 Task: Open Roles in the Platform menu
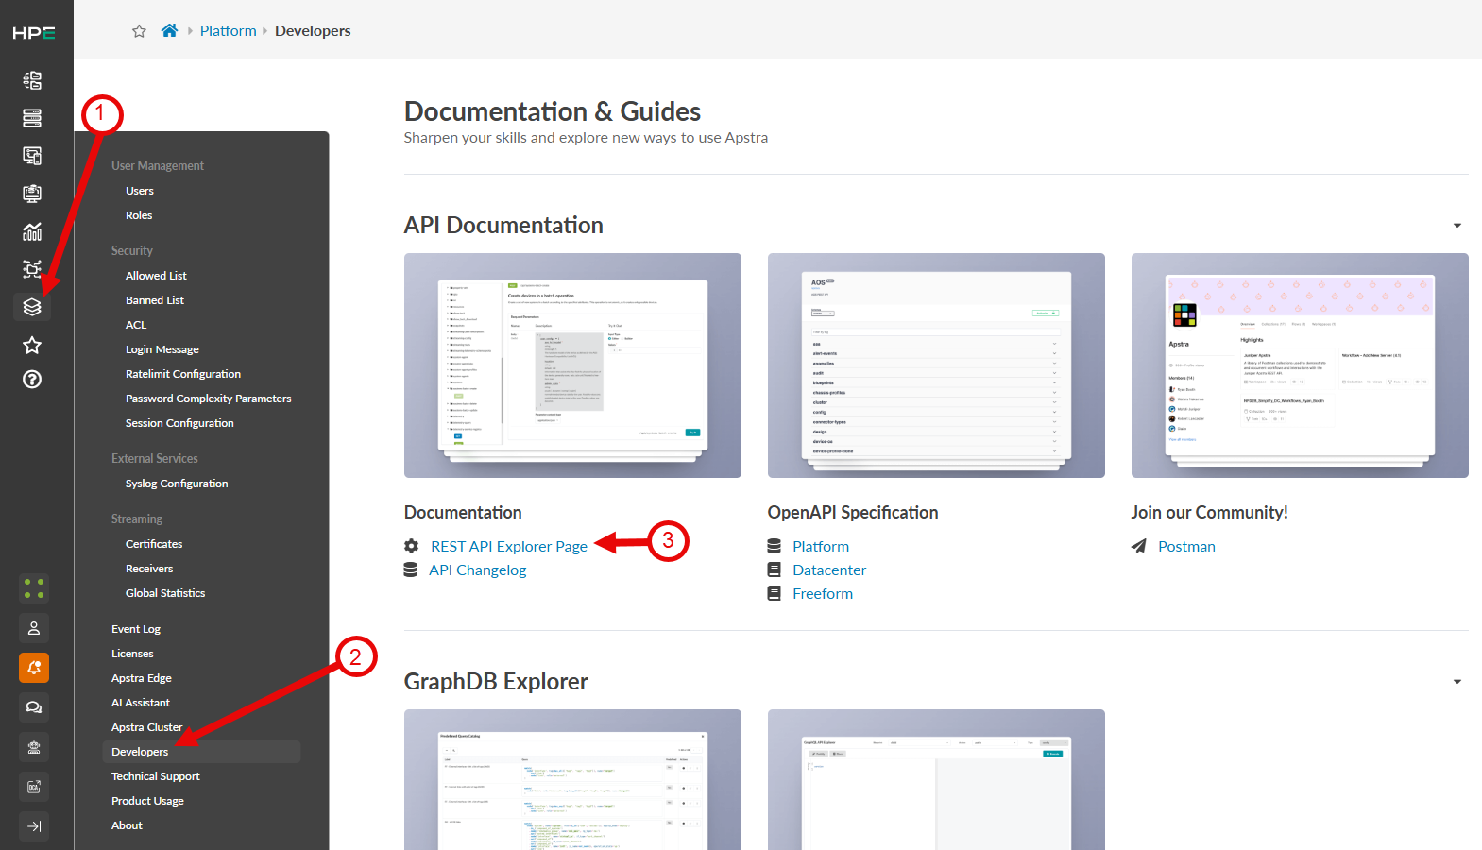pyautogui.click(x=139, y=215)
